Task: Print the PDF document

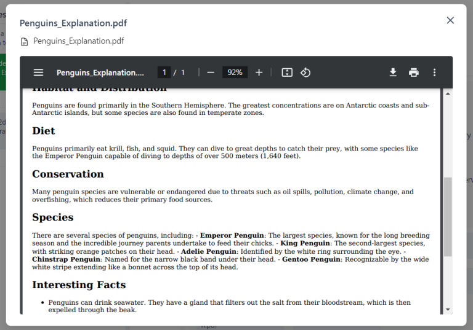Action: pyautogui.click(x=414, y=73)
